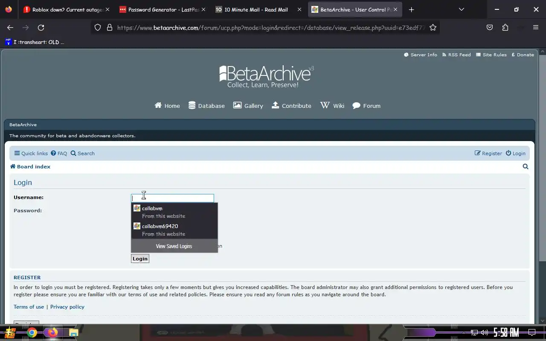Close the 10 Minute Mail tab
Screen dimensions: 546x341
coord(299,9)
